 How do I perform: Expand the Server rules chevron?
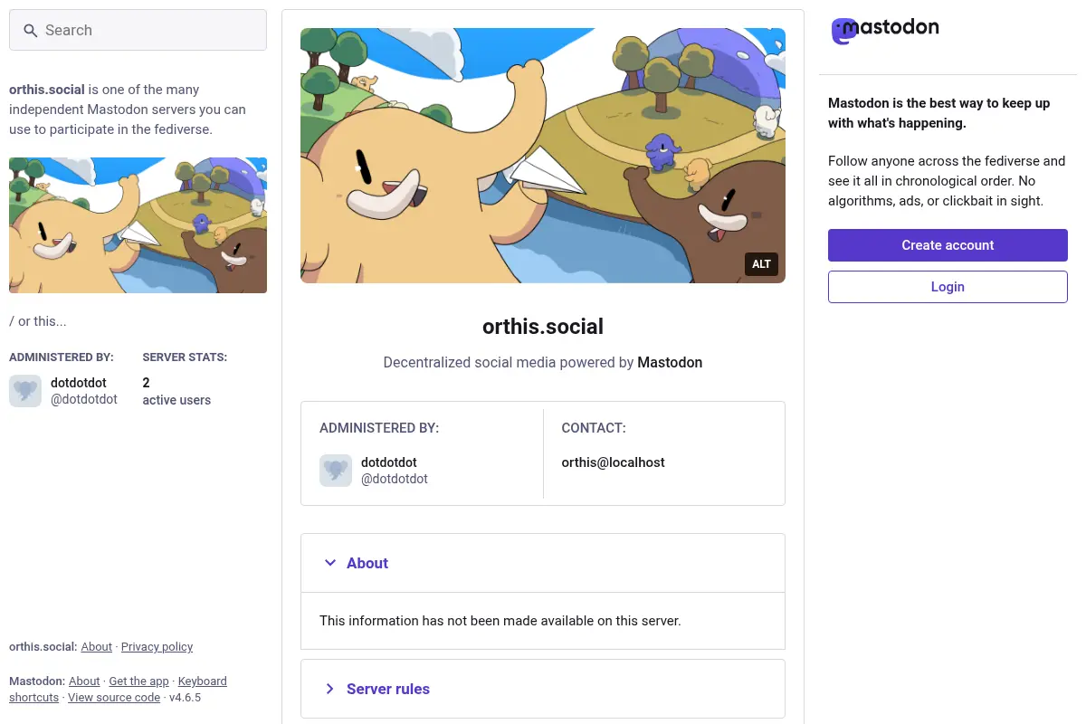[x=329, y=689]
